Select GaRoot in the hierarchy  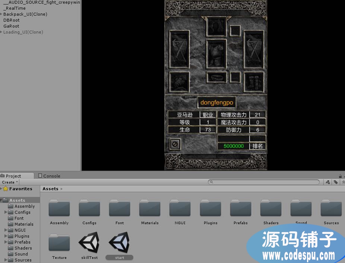coord(11,26)
